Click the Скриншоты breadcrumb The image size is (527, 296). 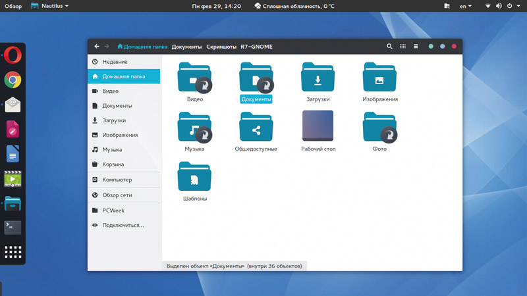[221, 47]
